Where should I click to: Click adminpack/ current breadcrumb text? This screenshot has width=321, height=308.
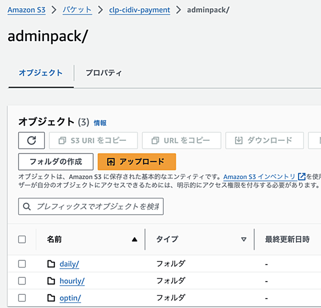click(208, 10)
